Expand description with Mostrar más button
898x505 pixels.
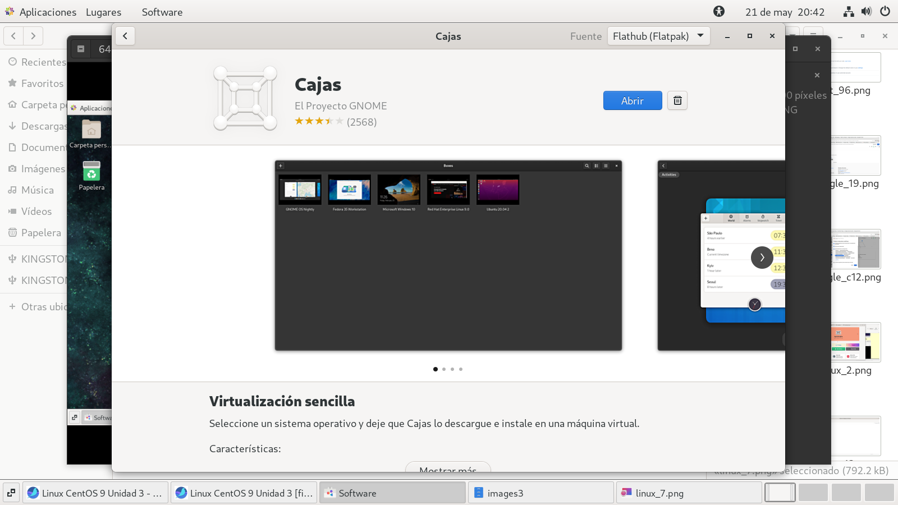pos(448,468)
